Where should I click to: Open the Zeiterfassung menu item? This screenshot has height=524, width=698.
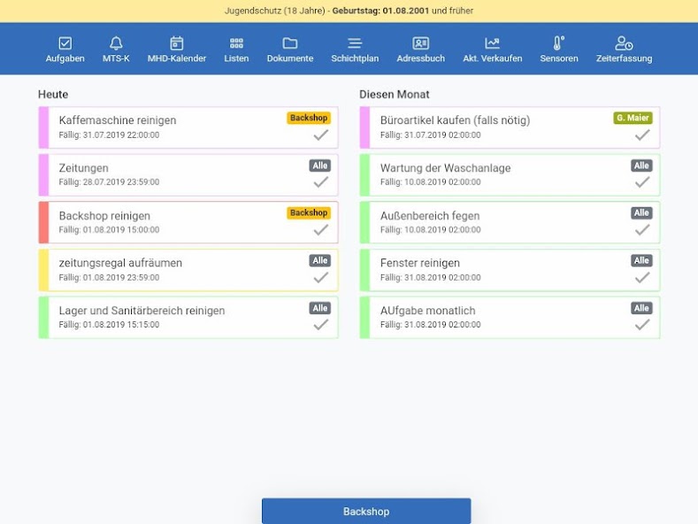click(x=624, y=50)
